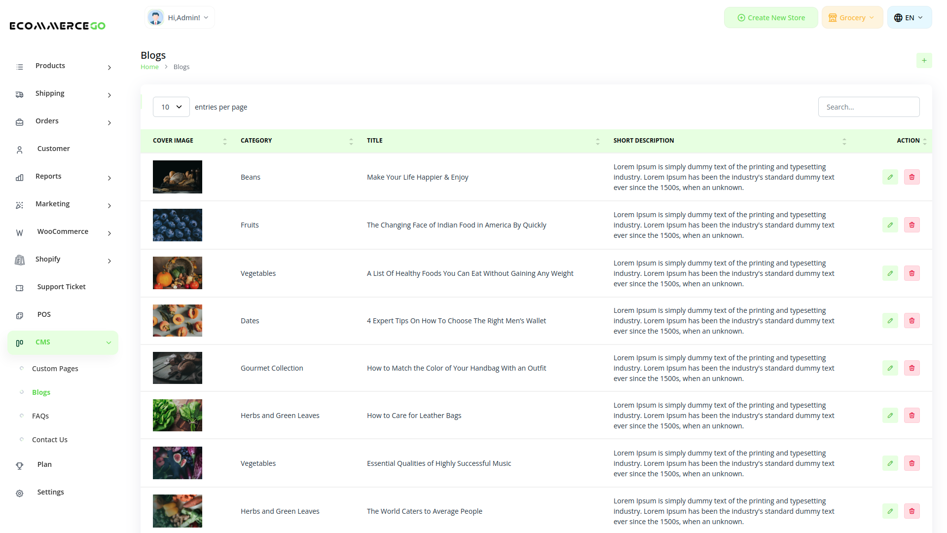The height and width of the screenshot is (533, 947).
Task: Click the Create New Store button
Action: [771, 17]
